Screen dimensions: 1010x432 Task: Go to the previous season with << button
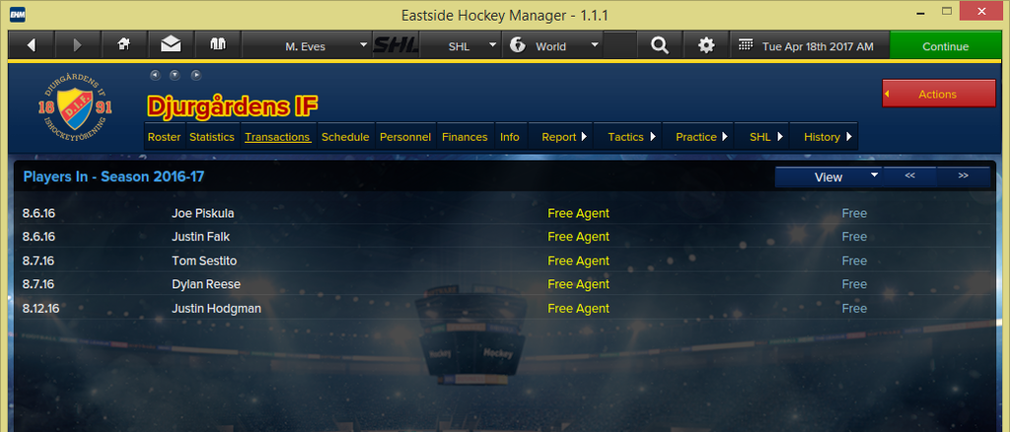point(909,176)
